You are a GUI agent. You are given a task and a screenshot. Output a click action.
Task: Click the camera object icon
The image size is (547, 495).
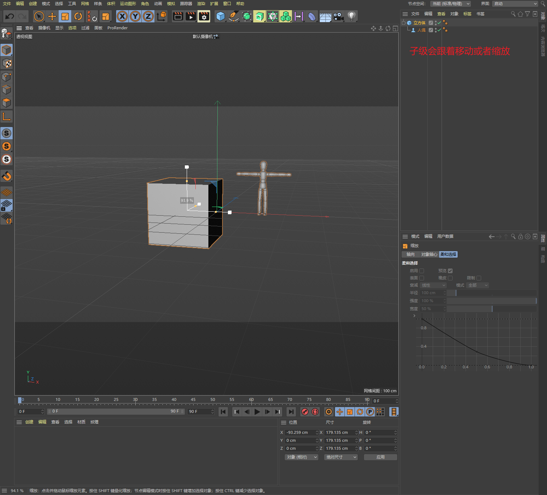tap(338, 16)
